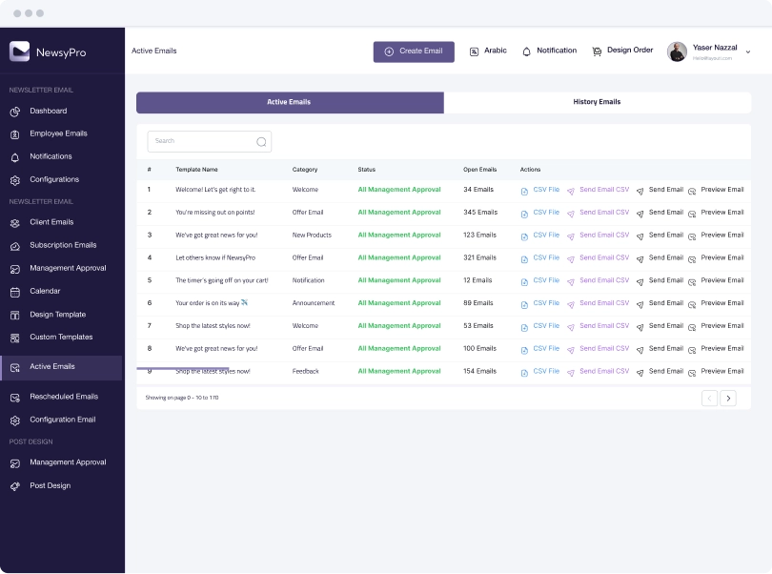The width and height of the screenshot is (772, 574).
Task: Click Design Order cart icon
Action: pyautogui.click(x=597, y=51)
